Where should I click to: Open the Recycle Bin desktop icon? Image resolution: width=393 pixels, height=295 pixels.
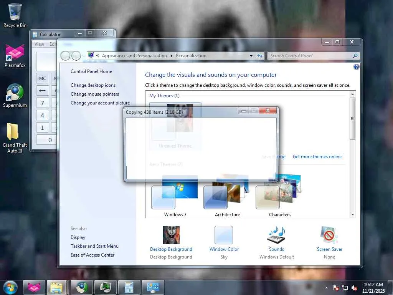click(15, 15)
